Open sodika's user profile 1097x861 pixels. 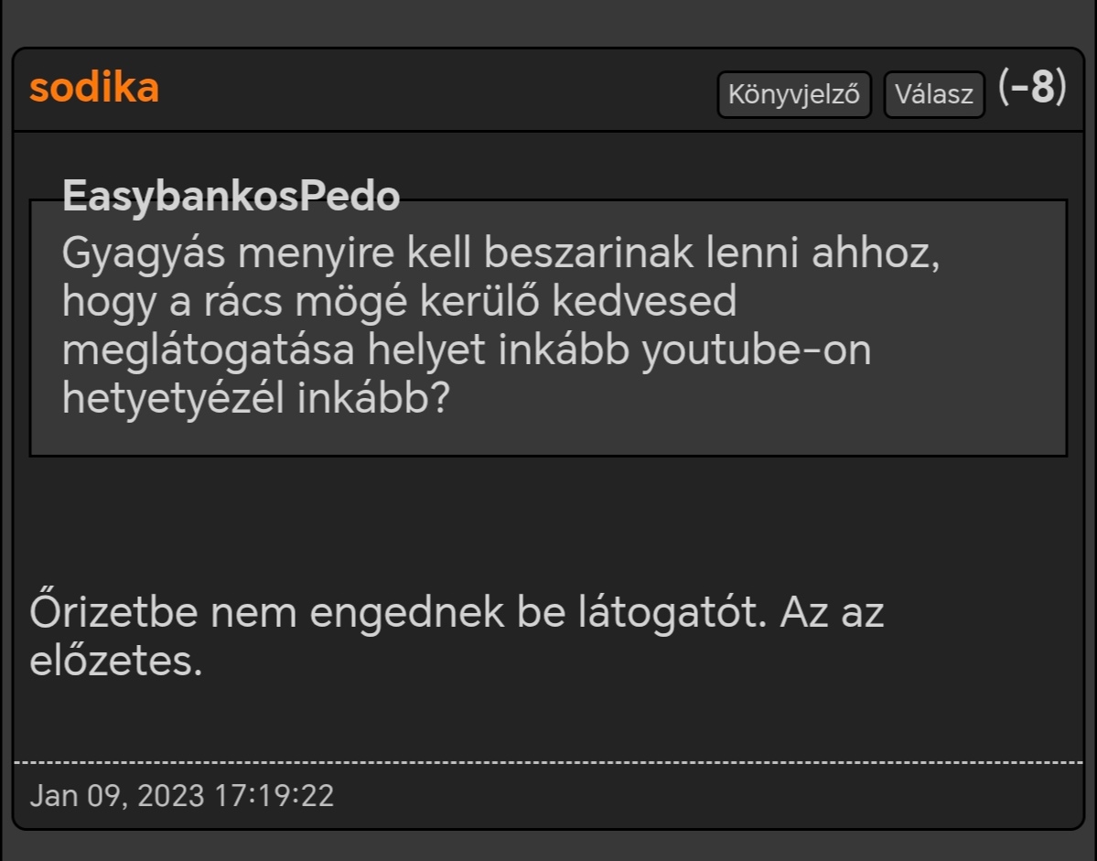[94, 88]
